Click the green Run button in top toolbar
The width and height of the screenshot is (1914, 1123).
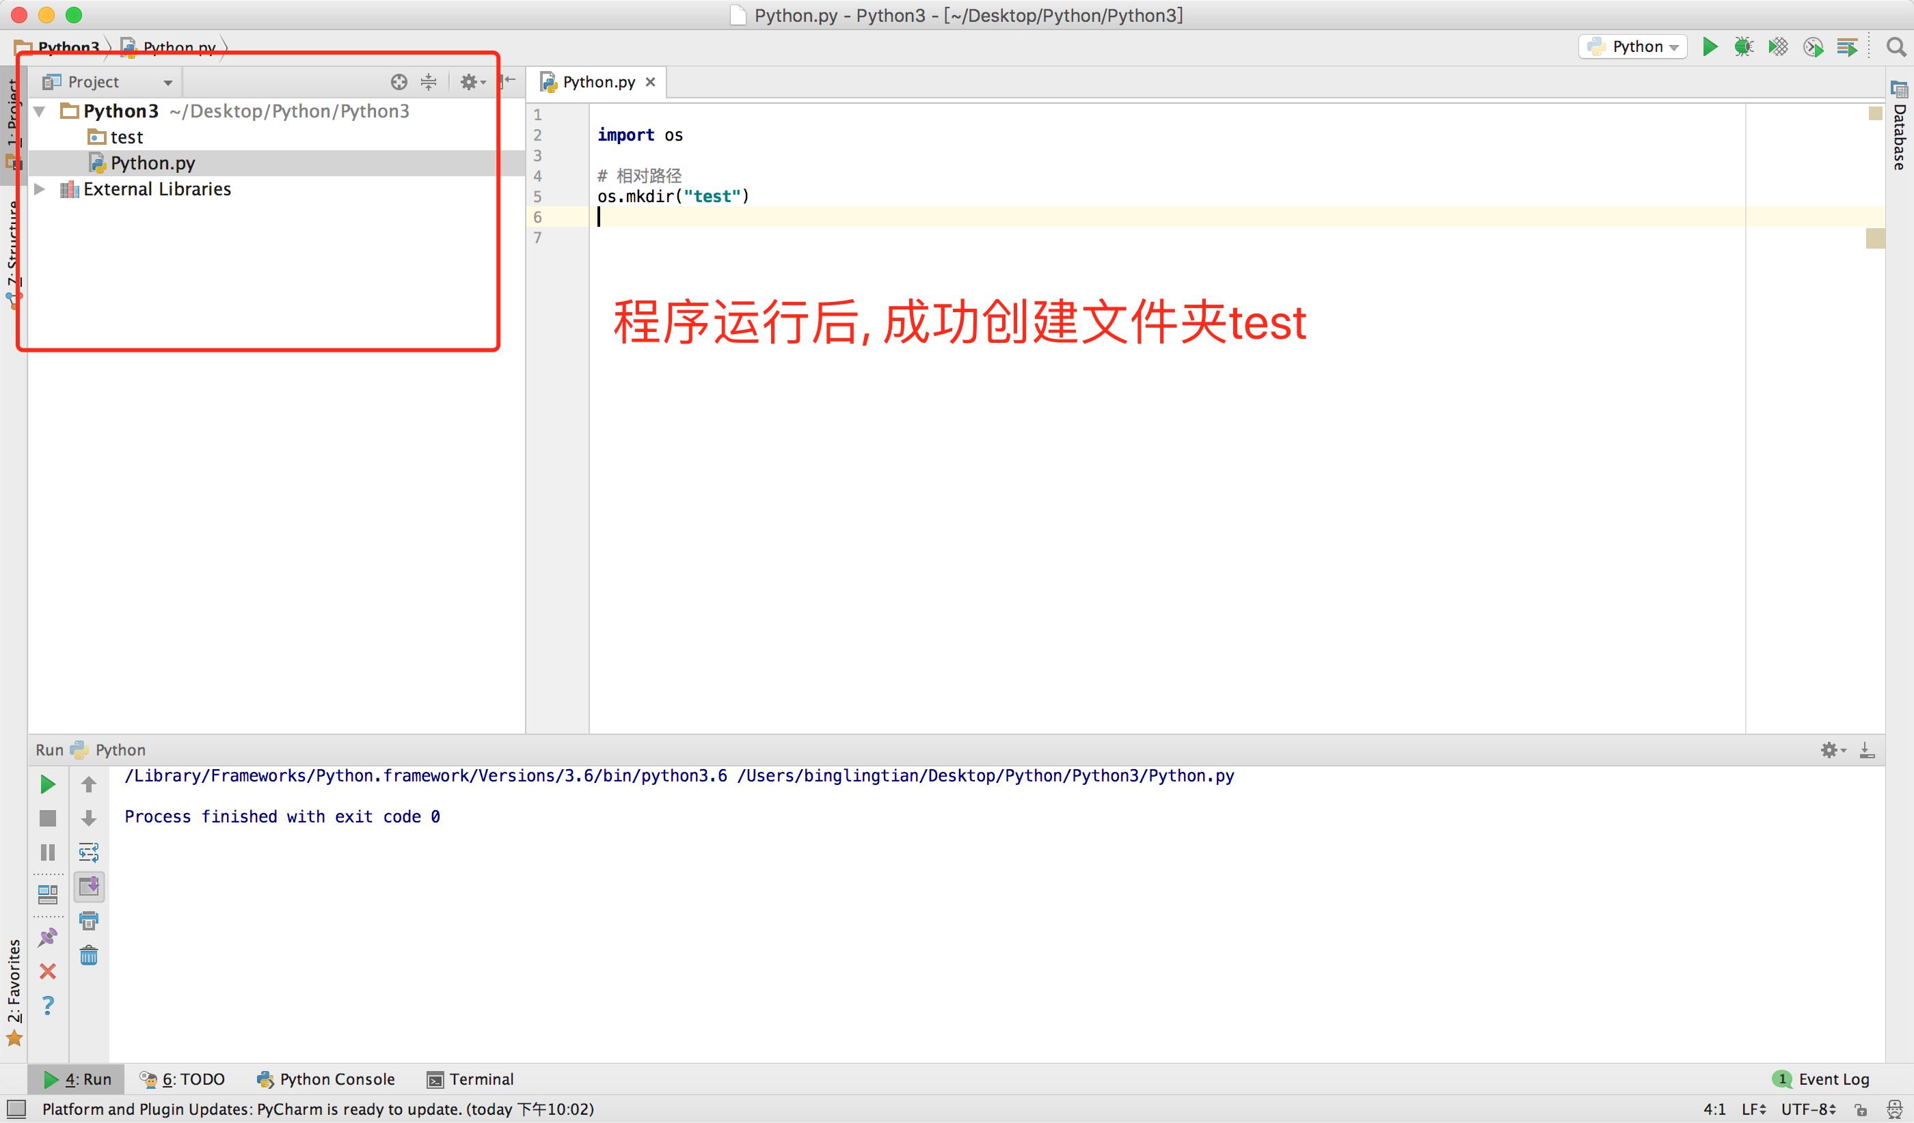[x=1710, y=47]
